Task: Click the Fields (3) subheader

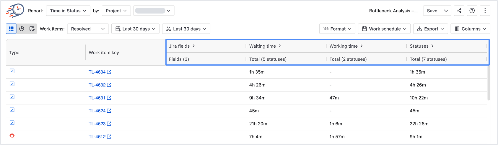Action: coord(179,59)
